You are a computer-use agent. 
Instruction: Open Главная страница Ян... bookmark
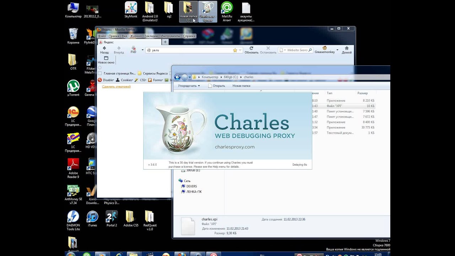click(117, 73)
